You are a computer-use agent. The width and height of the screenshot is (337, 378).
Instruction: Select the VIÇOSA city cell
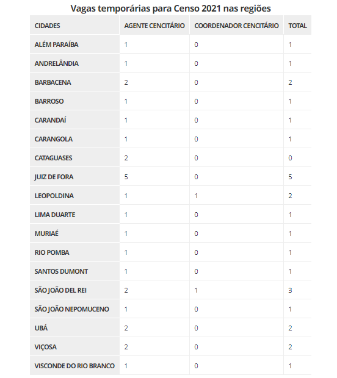tap(74, 347)
